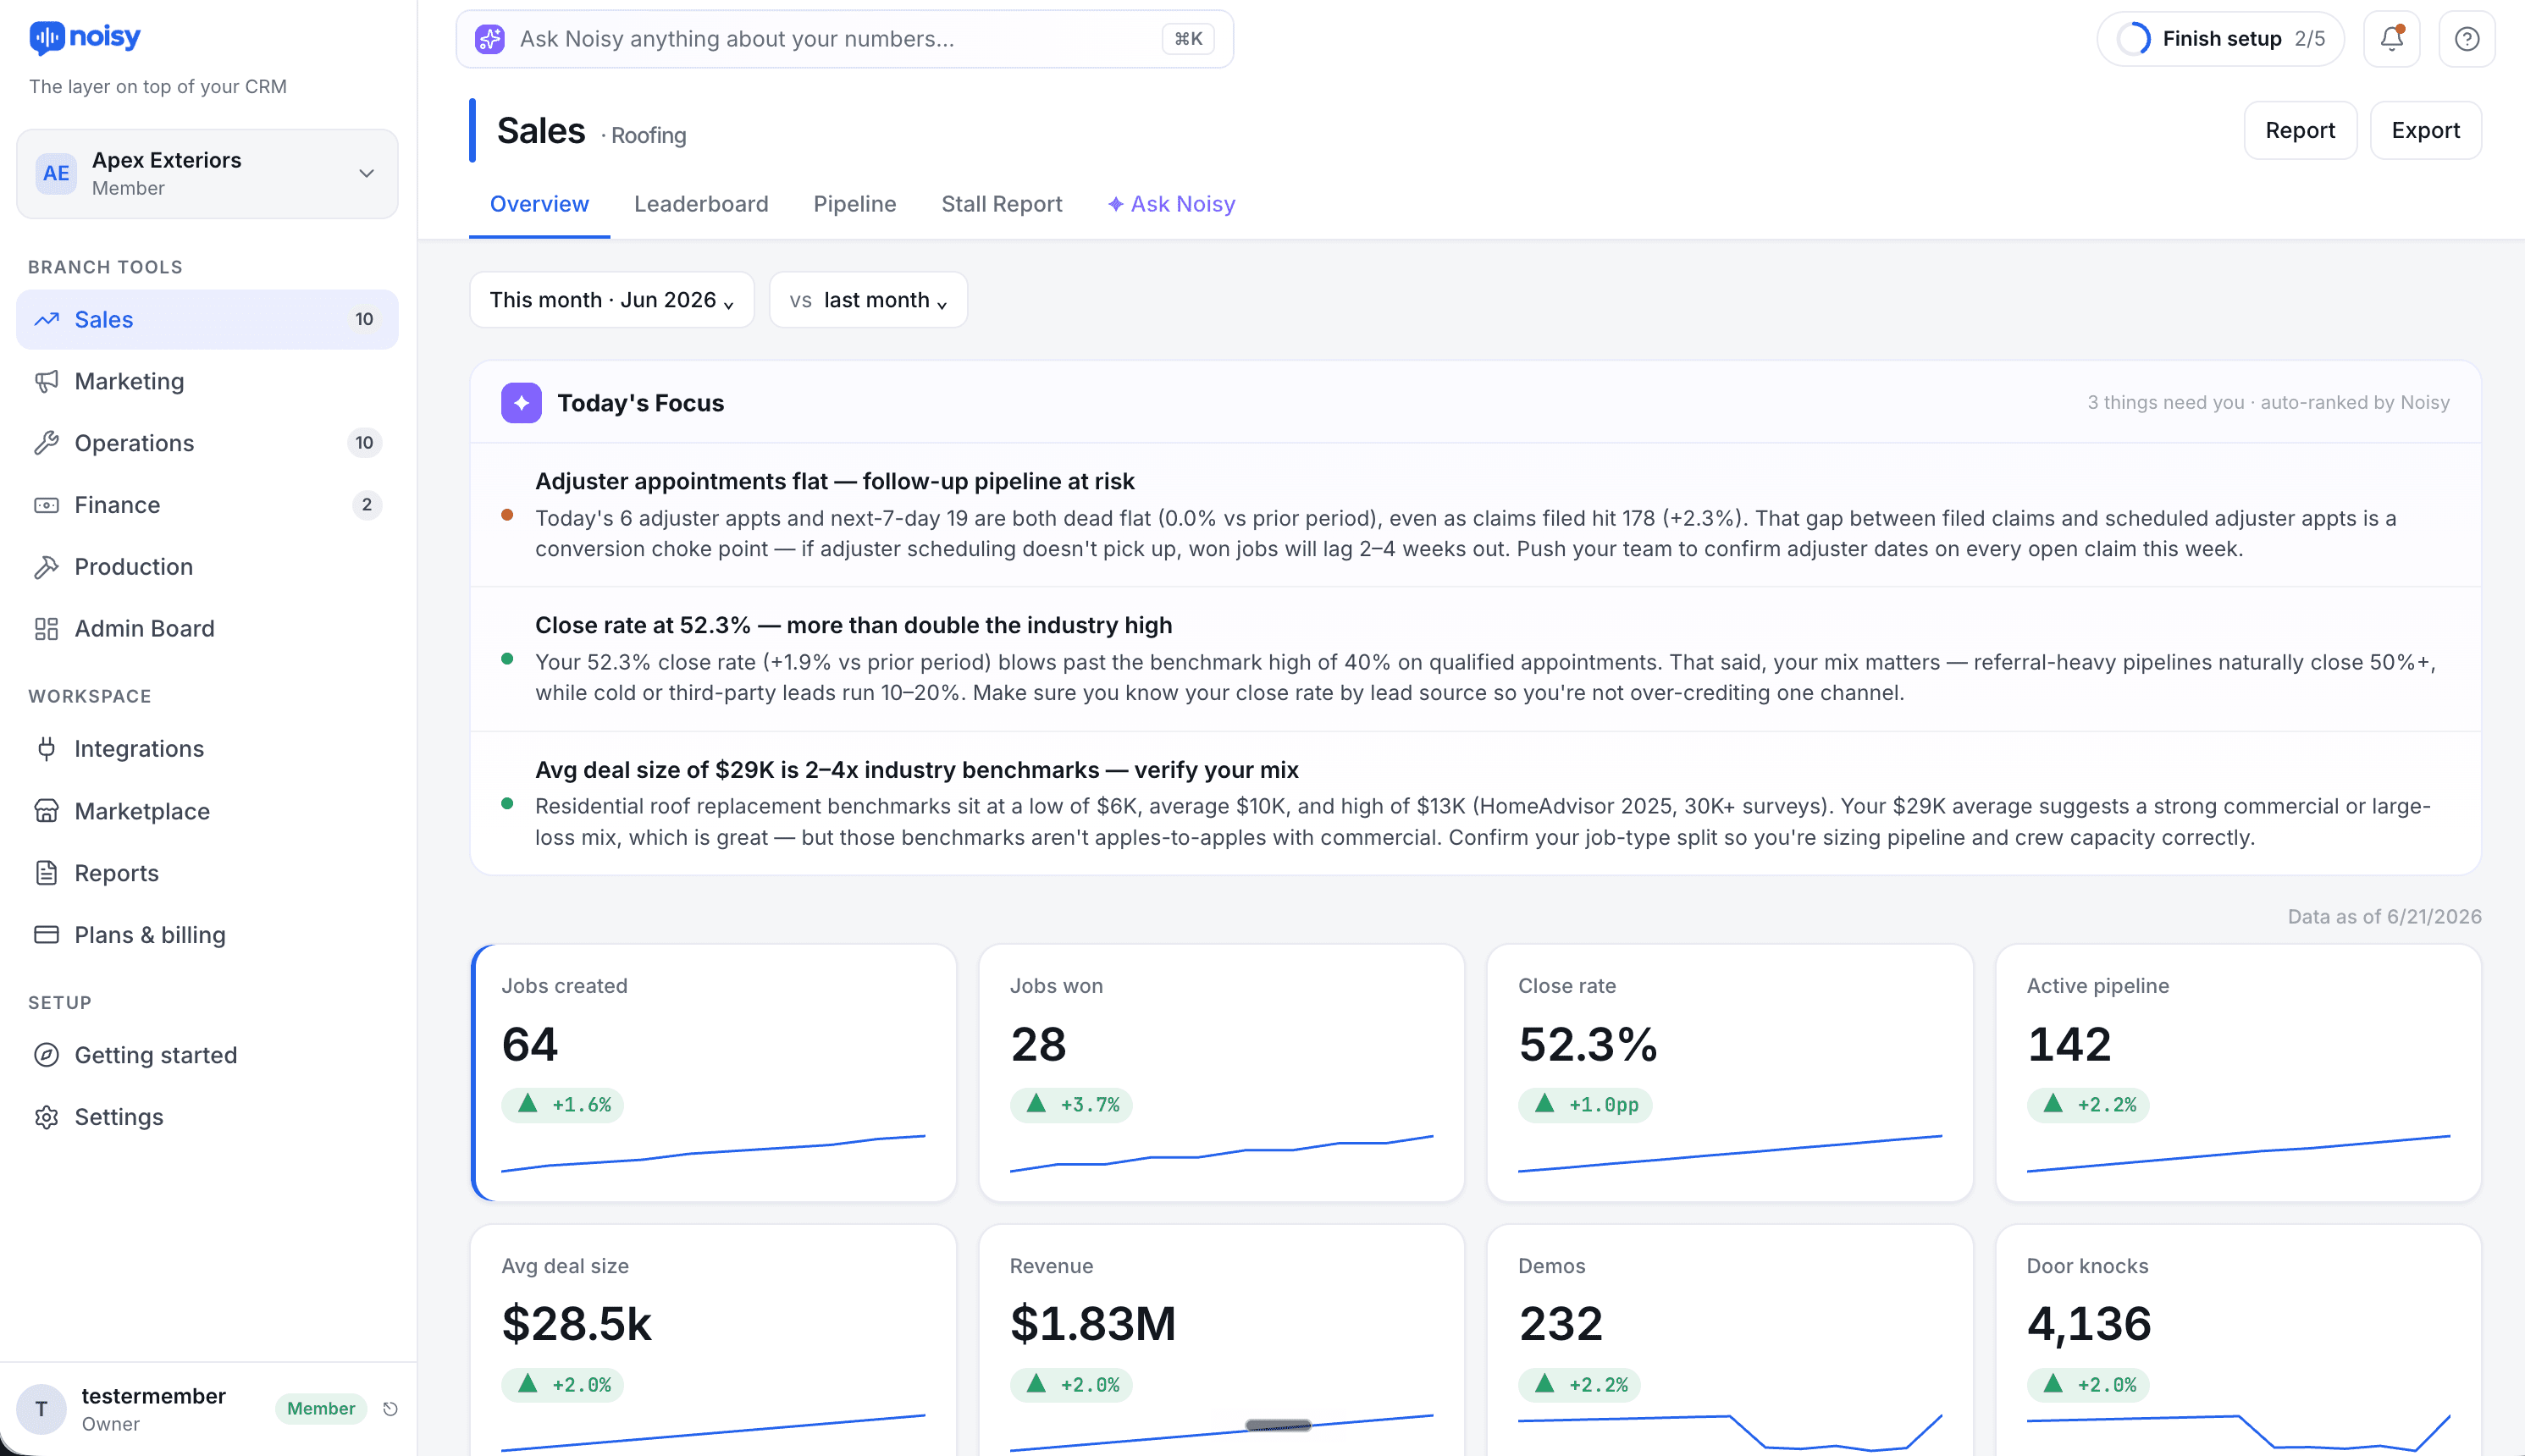
Task: Open the Stall Report tab
Action: (1002, 204)
